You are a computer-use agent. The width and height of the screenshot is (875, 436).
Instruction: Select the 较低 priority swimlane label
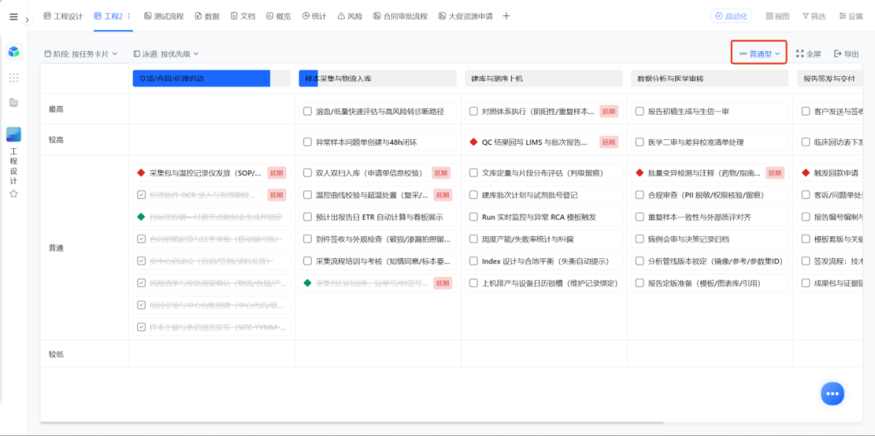56,354
